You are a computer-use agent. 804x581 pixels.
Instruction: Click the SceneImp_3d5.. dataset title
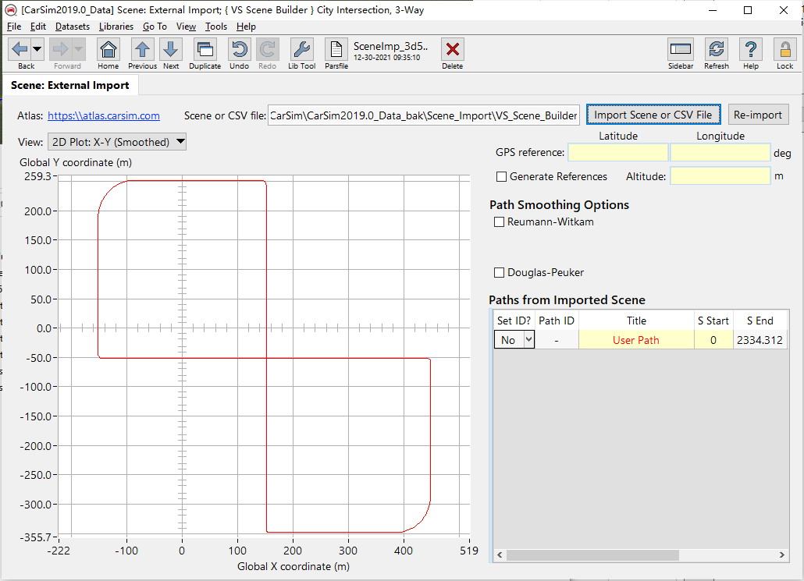point(390,46)
